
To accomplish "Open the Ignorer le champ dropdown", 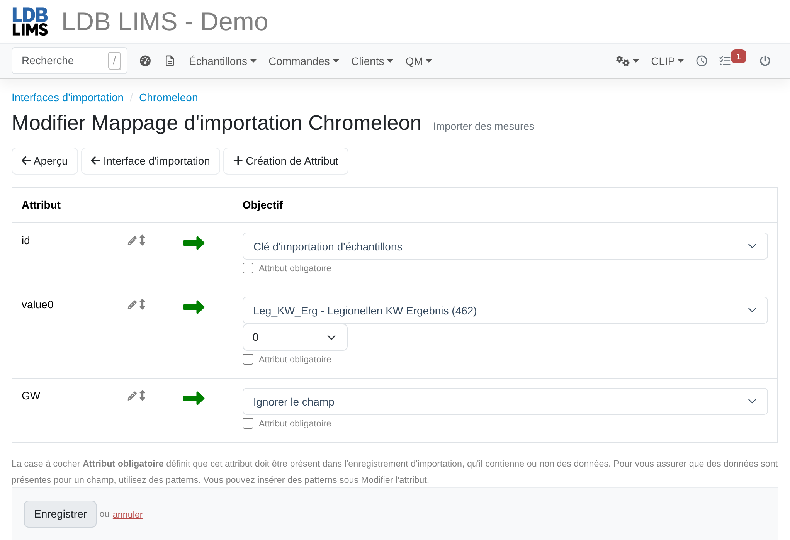I will 505,401.
